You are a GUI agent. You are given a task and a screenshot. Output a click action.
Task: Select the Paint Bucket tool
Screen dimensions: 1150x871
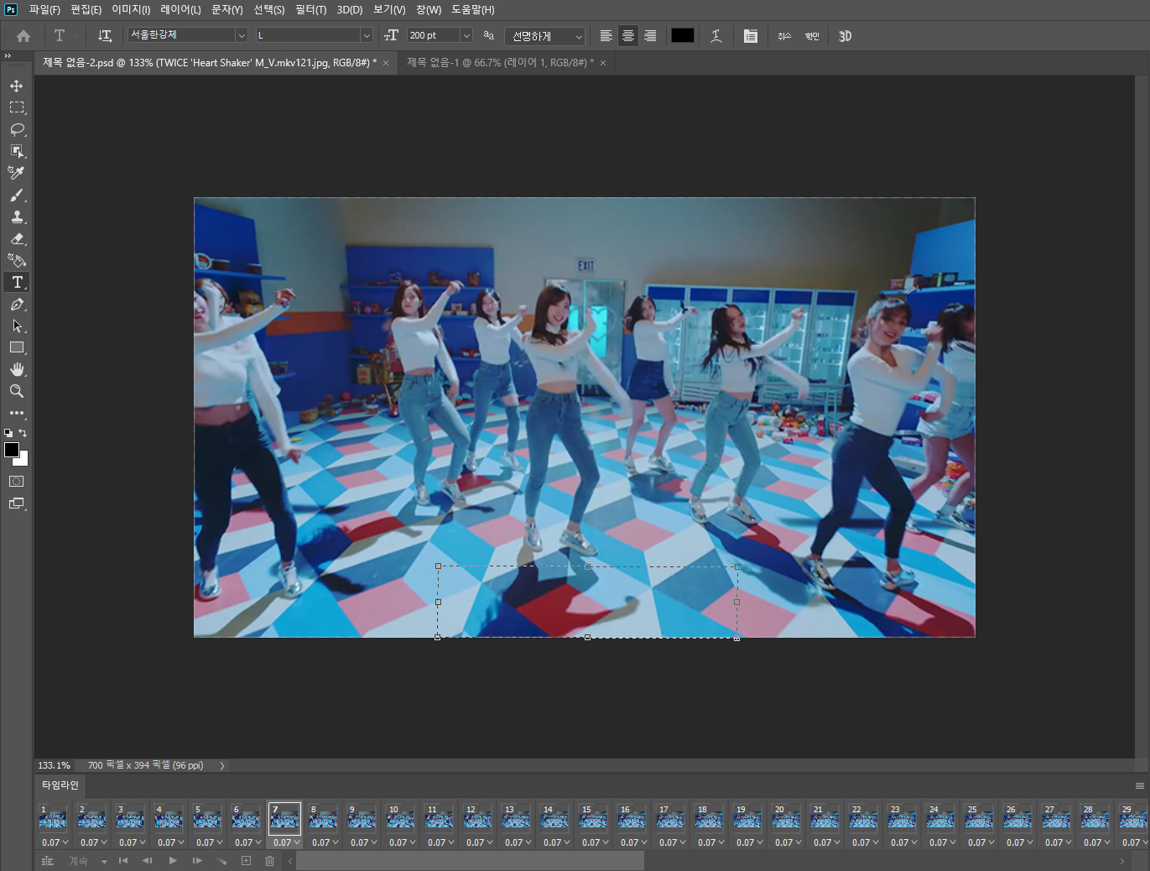(17, 260)
